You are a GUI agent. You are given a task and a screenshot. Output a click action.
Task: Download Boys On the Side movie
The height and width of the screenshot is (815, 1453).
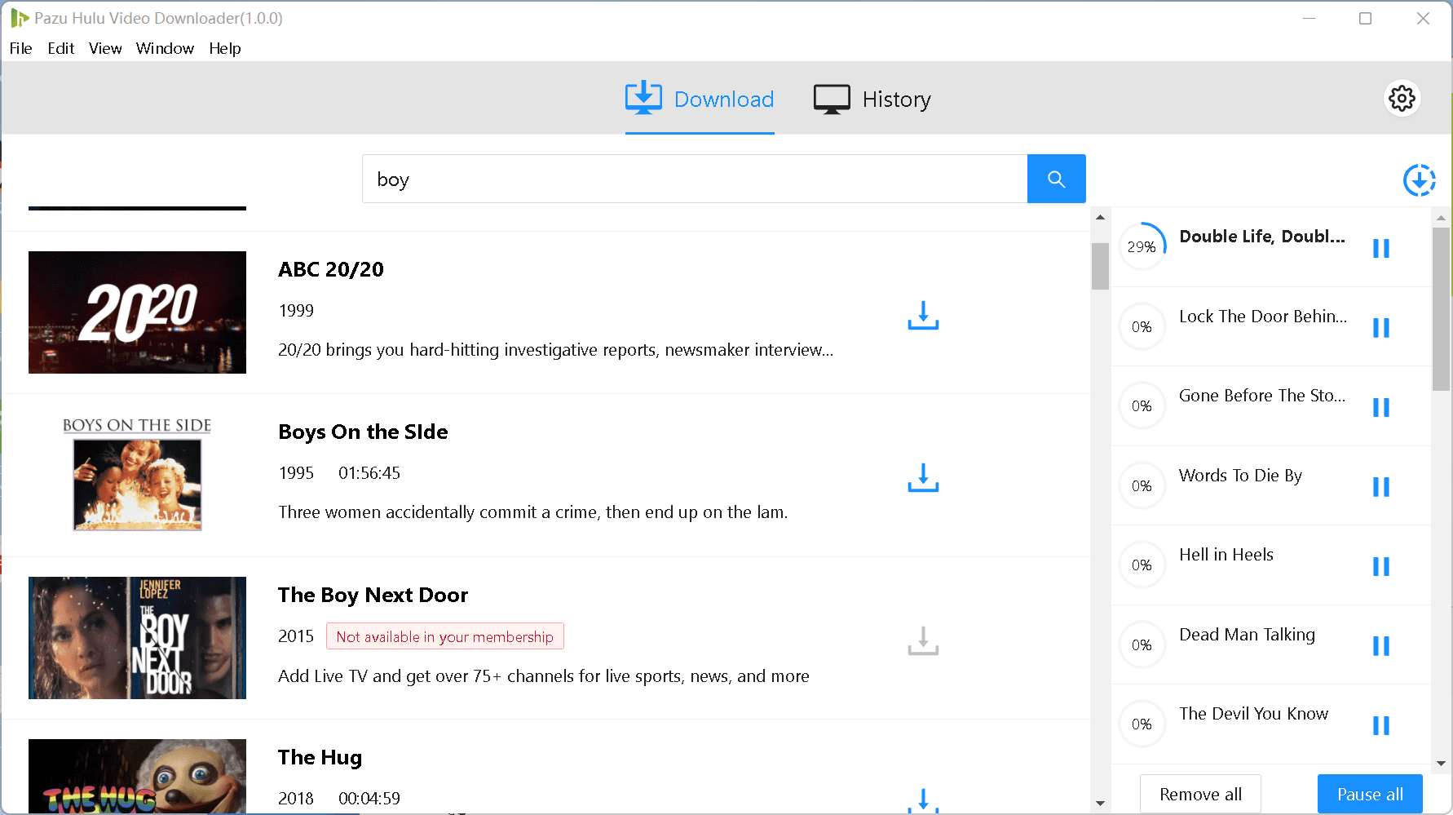pyautogui.click(x=923, y=478)
